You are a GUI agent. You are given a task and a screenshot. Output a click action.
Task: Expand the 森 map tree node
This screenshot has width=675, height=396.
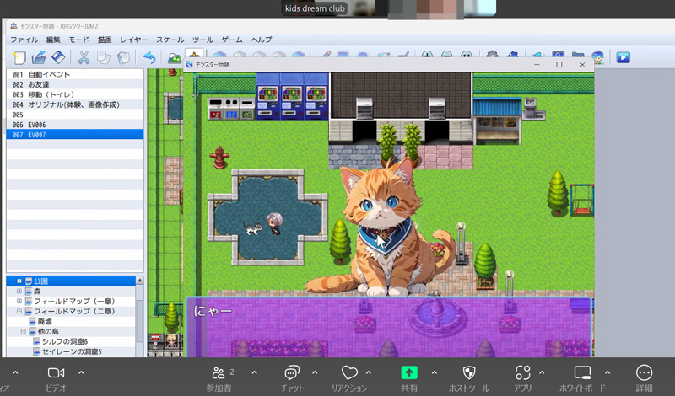click(x=19, y=291)
